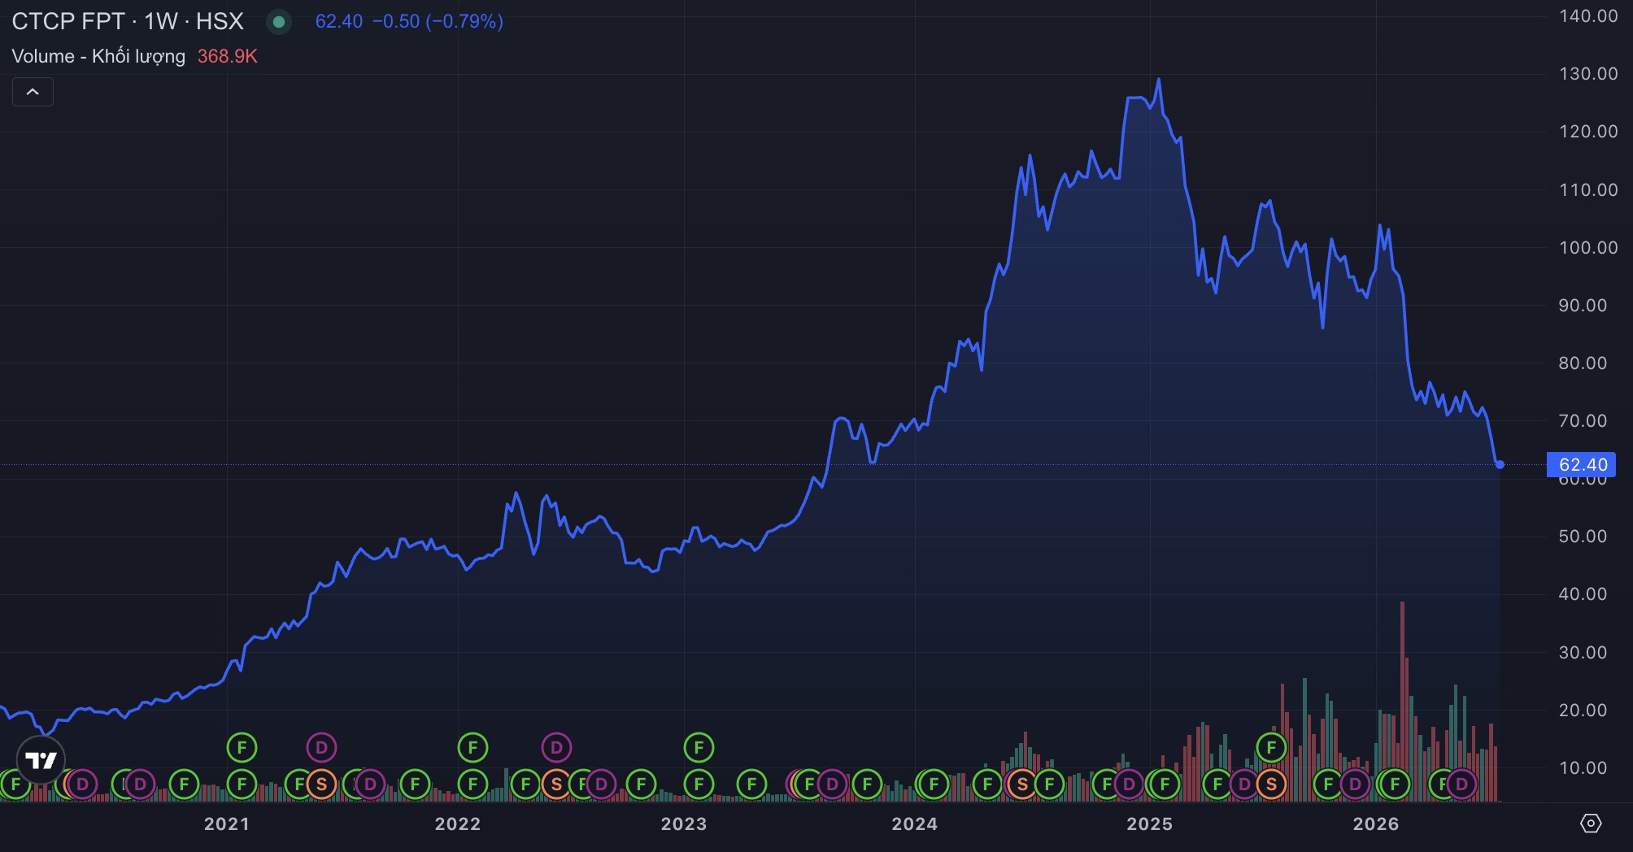Click the upper F marker at 2023
The height and width of the screenshot is (852, 1633).
[x=699, y=746]
